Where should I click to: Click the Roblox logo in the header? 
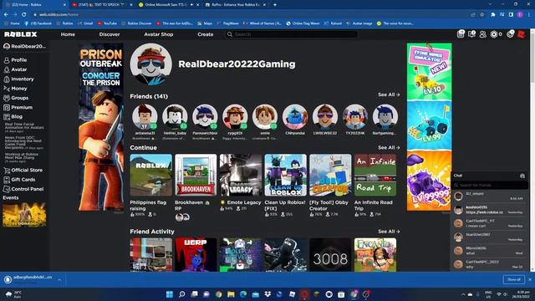(20, 34)
